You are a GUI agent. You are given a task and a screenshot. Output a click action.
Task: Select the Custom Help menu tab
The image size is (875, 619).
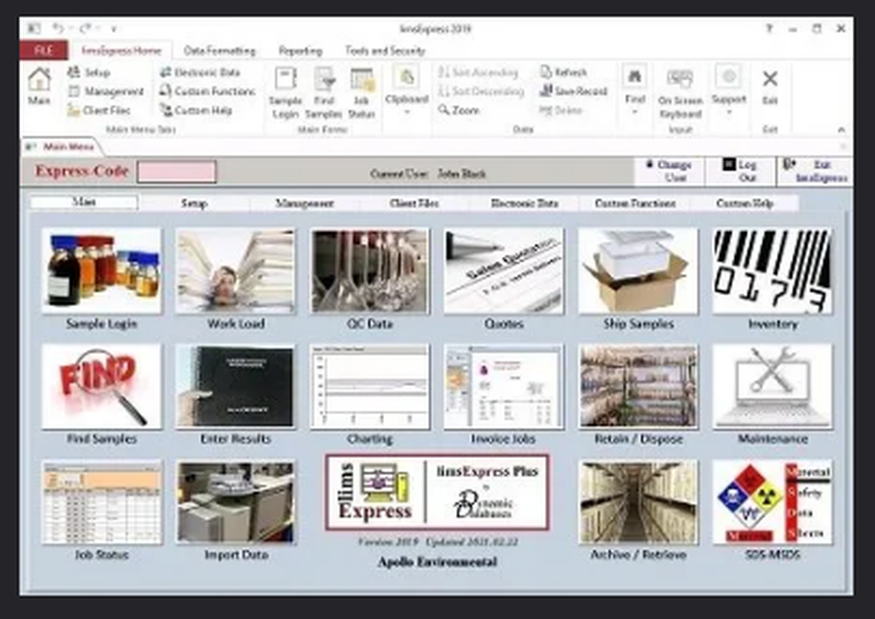745,203
